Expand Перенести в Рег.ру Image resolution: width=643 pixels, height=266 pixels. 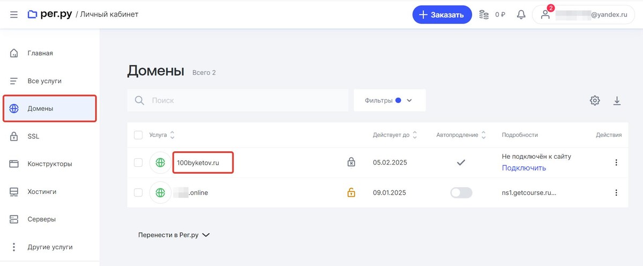(x=174, y=235)
